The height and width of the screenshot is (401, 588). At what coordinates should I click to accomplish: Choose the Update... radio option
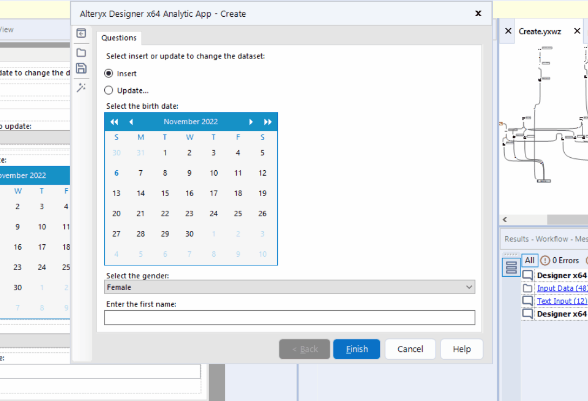pyautogui.click(x=109, y=91)
